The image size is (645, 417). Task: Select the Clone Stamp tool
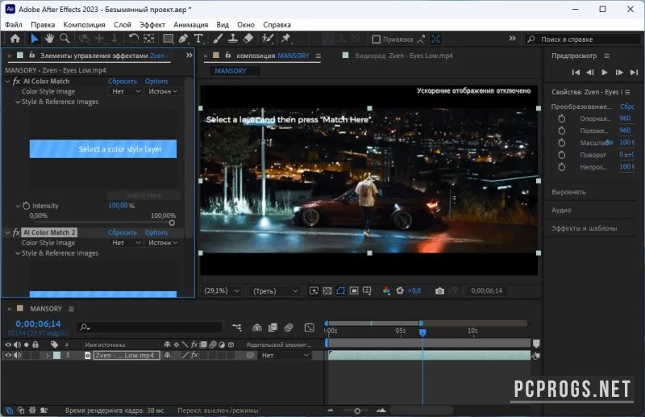(233, 39)
